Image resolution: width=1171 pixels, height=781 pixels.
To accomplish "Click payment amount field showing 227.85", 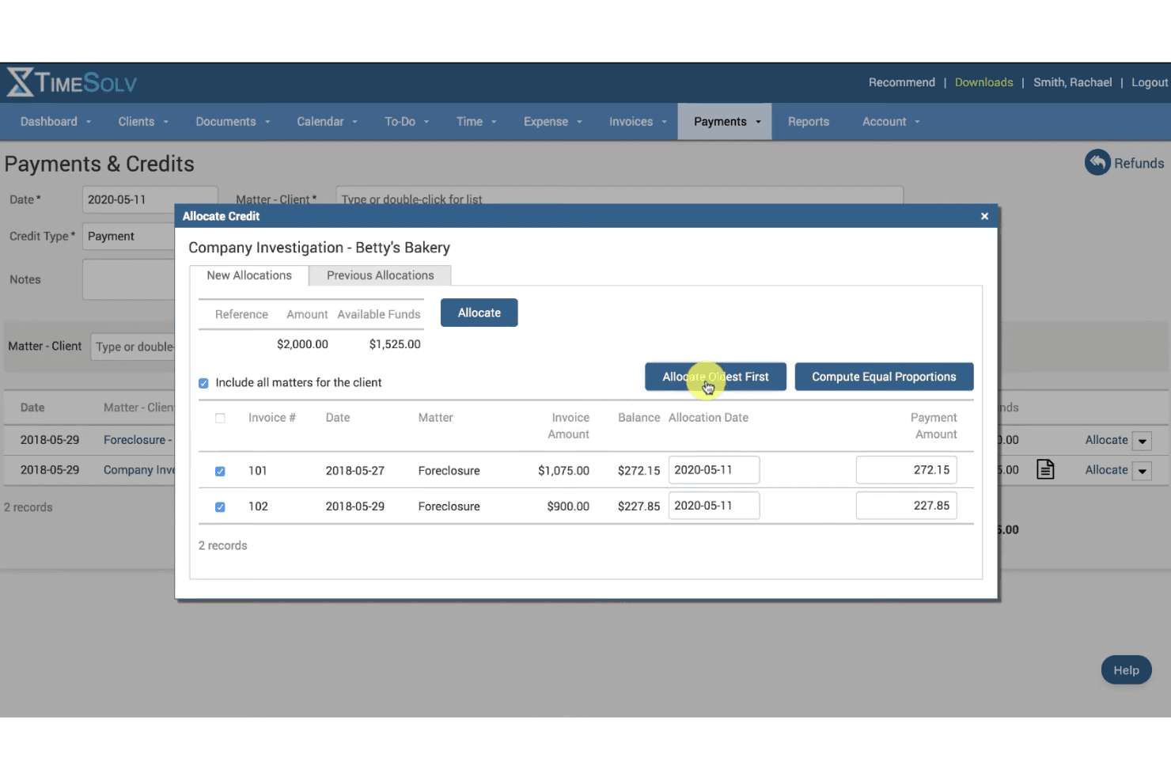I will coord(906,506).
